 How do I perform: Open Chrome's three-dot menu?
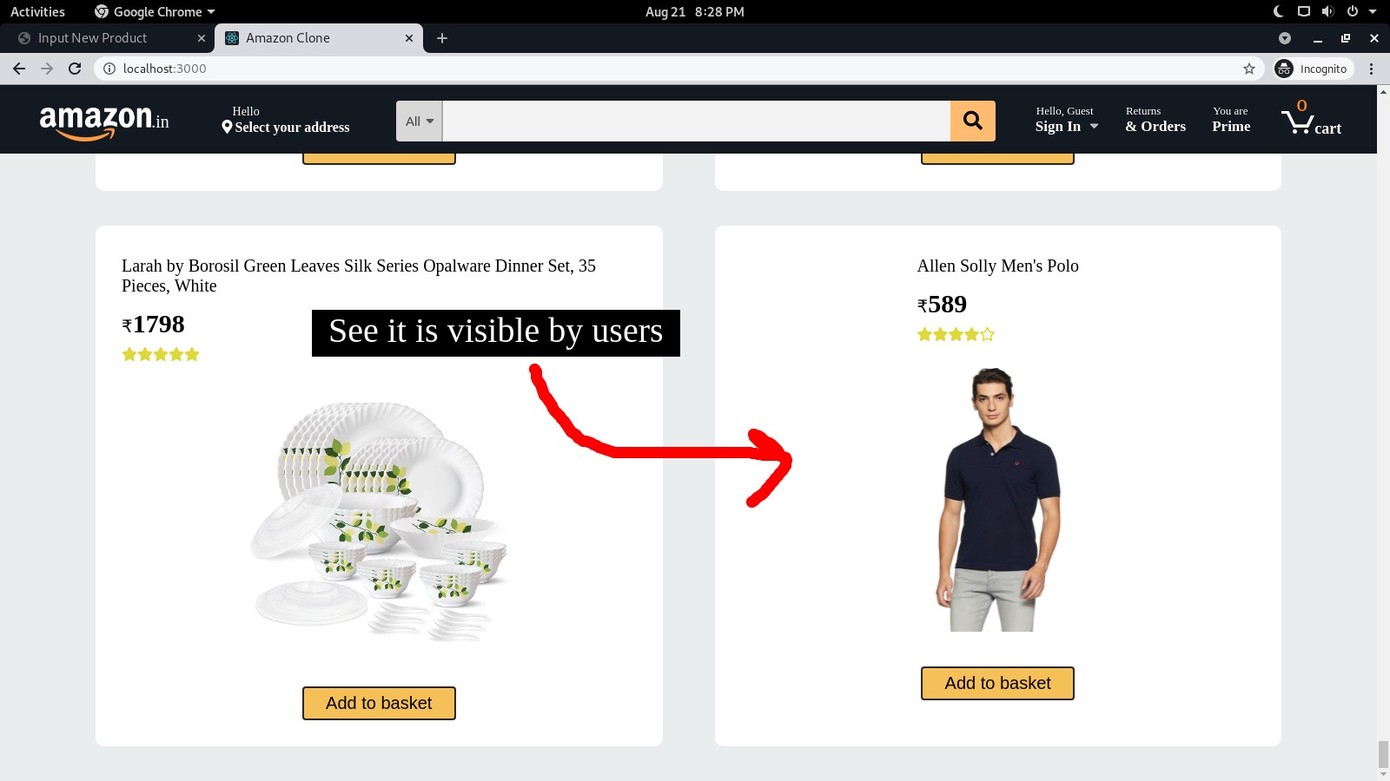[x=1371, y=69]
